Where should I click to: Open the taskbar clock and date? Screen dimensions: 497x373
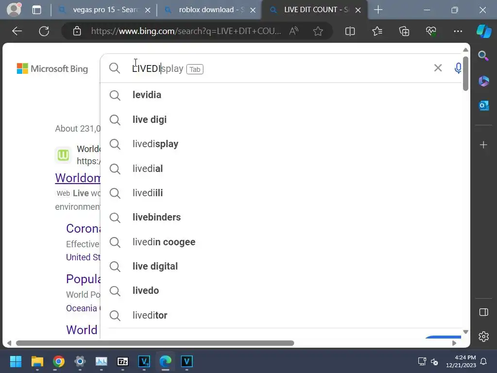(x=461, y=361)
